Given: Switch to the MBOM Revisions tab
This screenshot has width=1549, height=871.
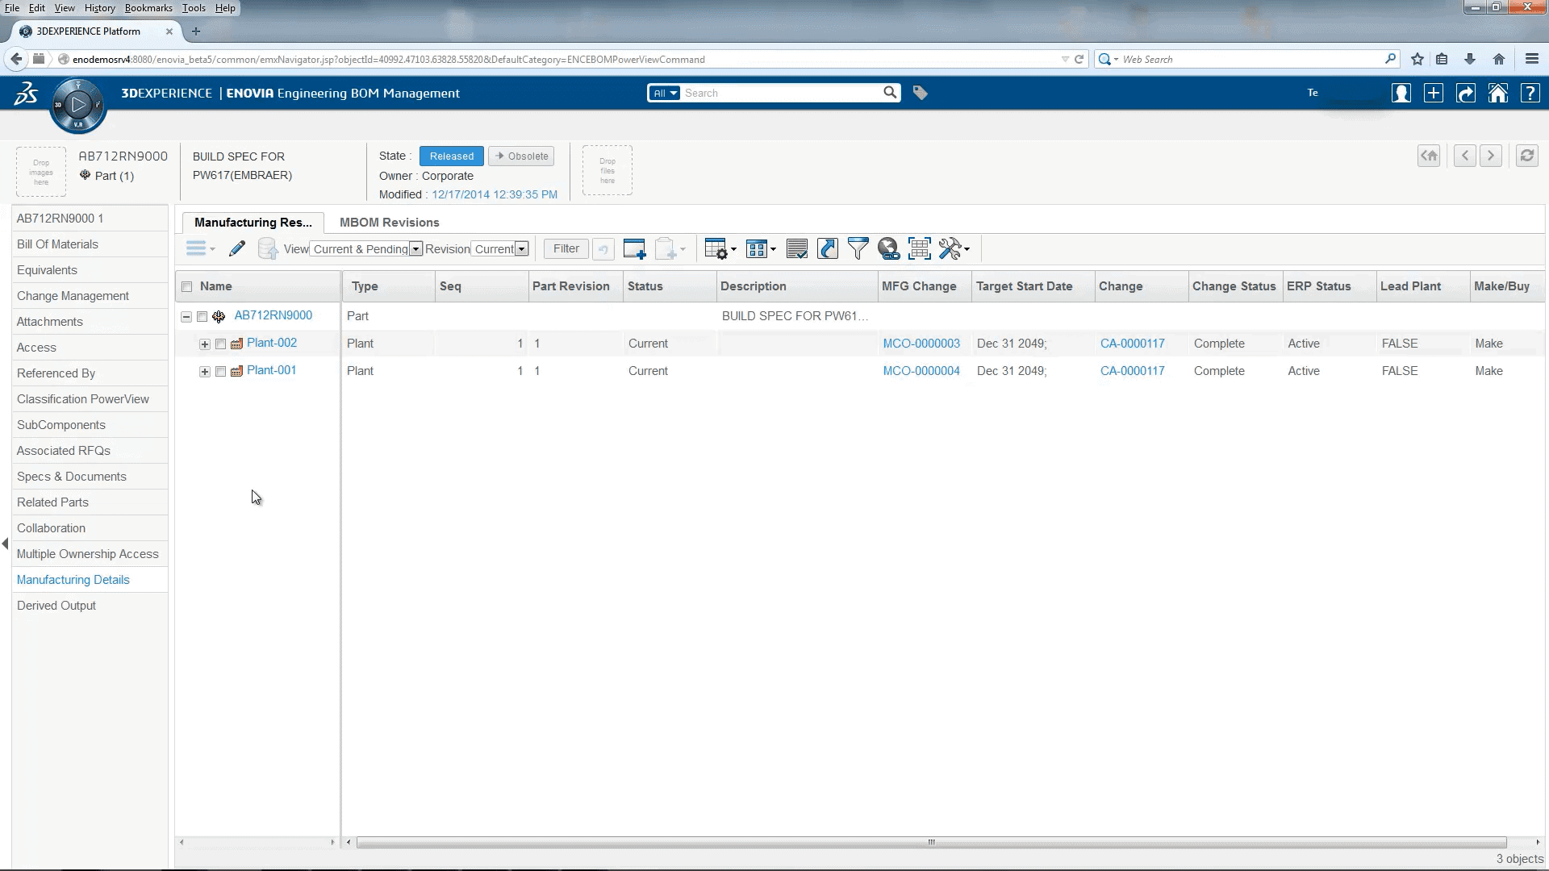Looking at the screenshot, I should click(x=389, y=223).
